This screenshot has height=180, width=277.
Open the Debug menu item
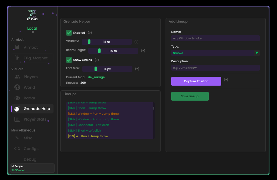coord(30,159)
